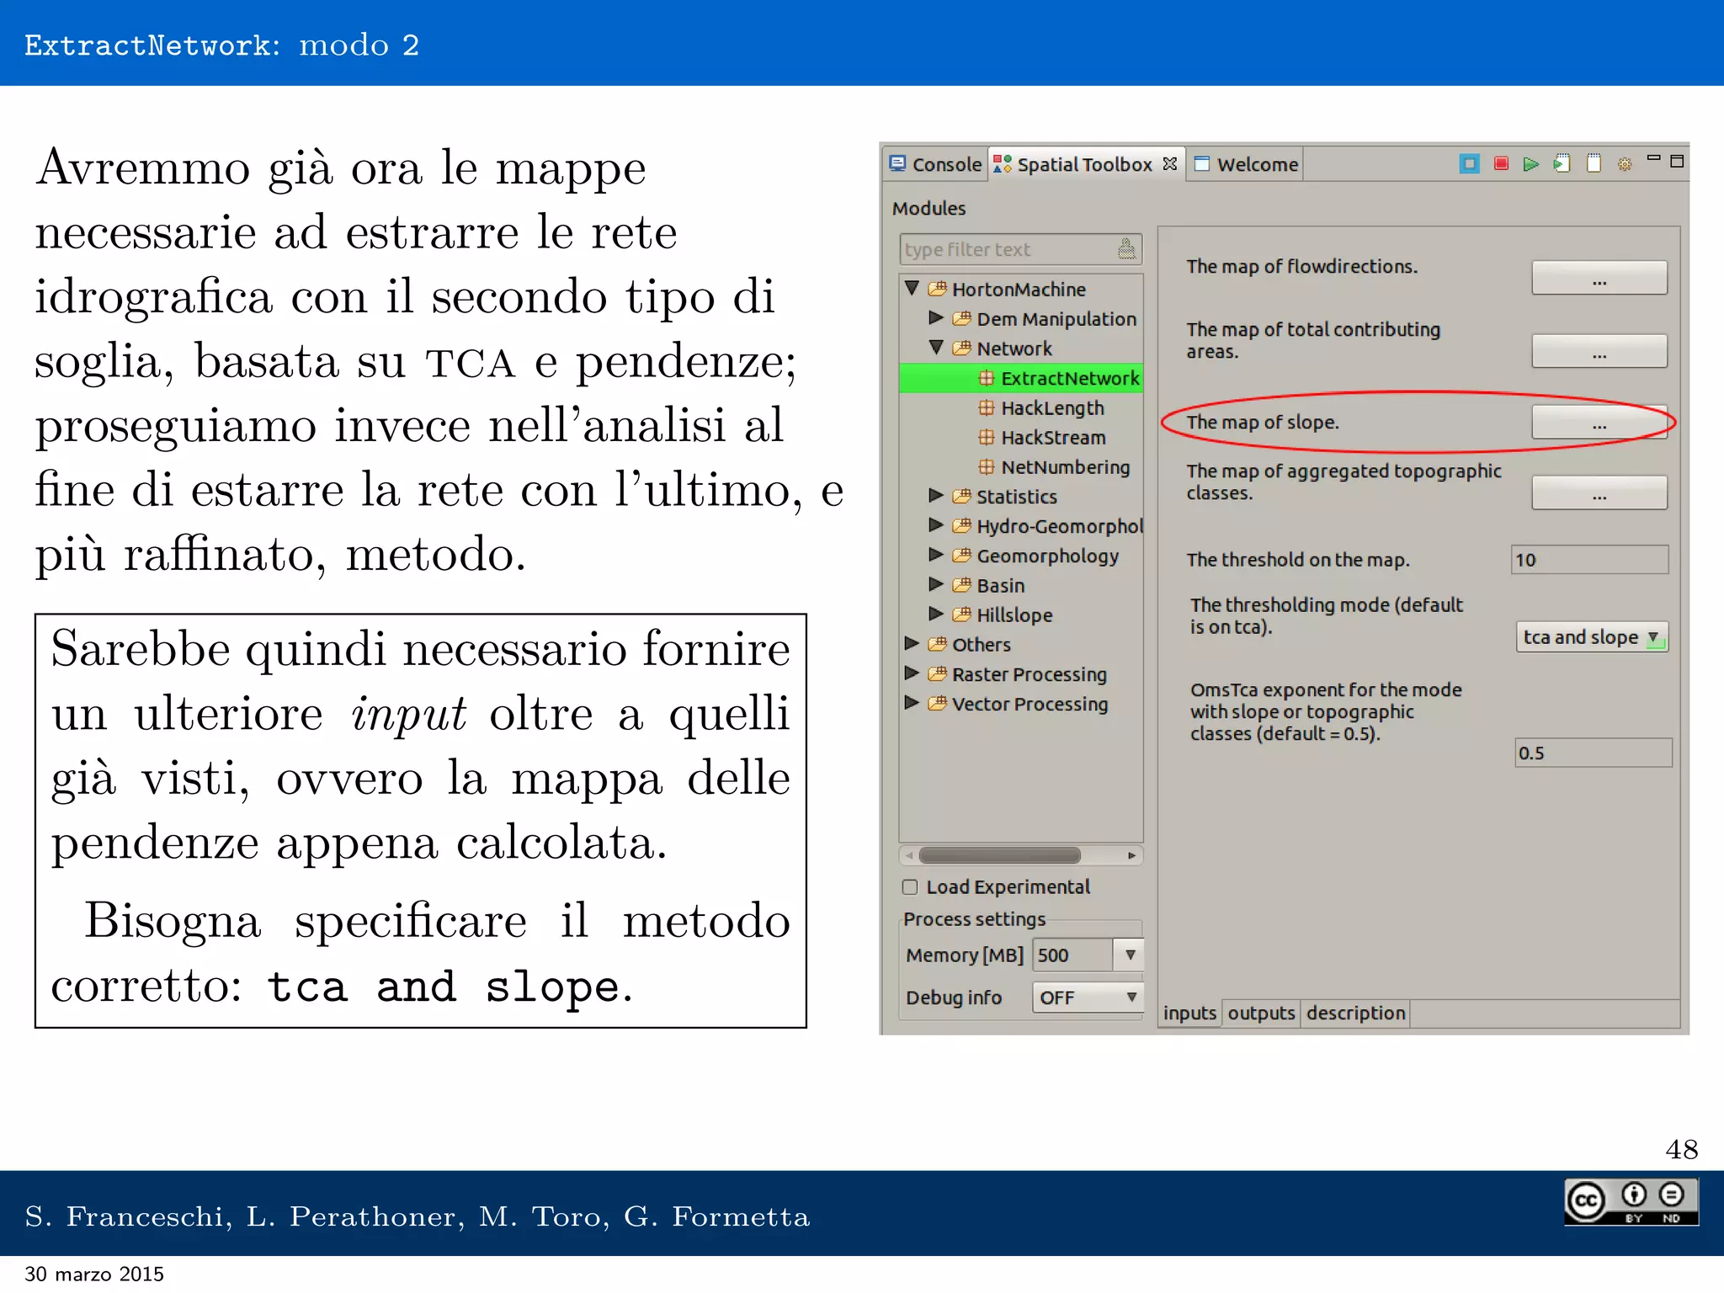Open the outputs tab
1724x1293 pixels.
[1261, 1013]
